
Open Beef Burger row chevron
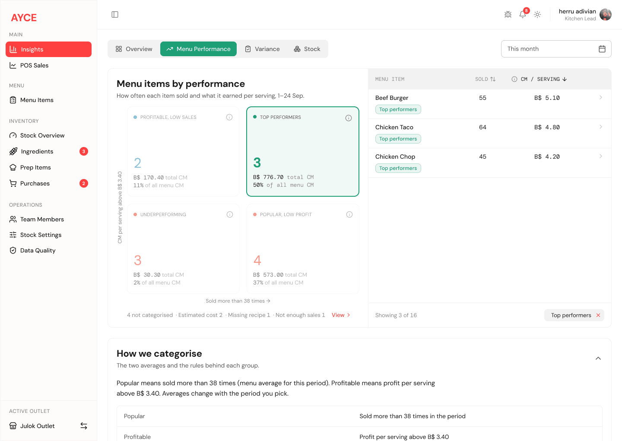[x=601, y=97]
